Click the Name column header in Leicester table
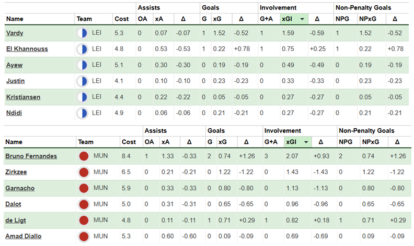Viewport: 414px width, 246px height. (x=15, y=19)
